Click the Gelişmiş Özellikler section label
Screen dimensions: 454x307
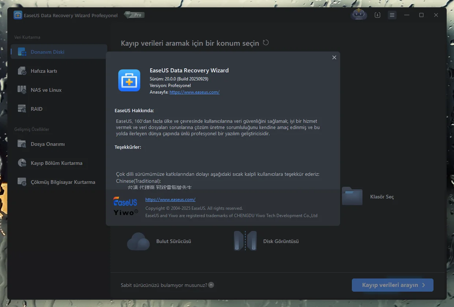pyautogui.click(x=31, y=129)
